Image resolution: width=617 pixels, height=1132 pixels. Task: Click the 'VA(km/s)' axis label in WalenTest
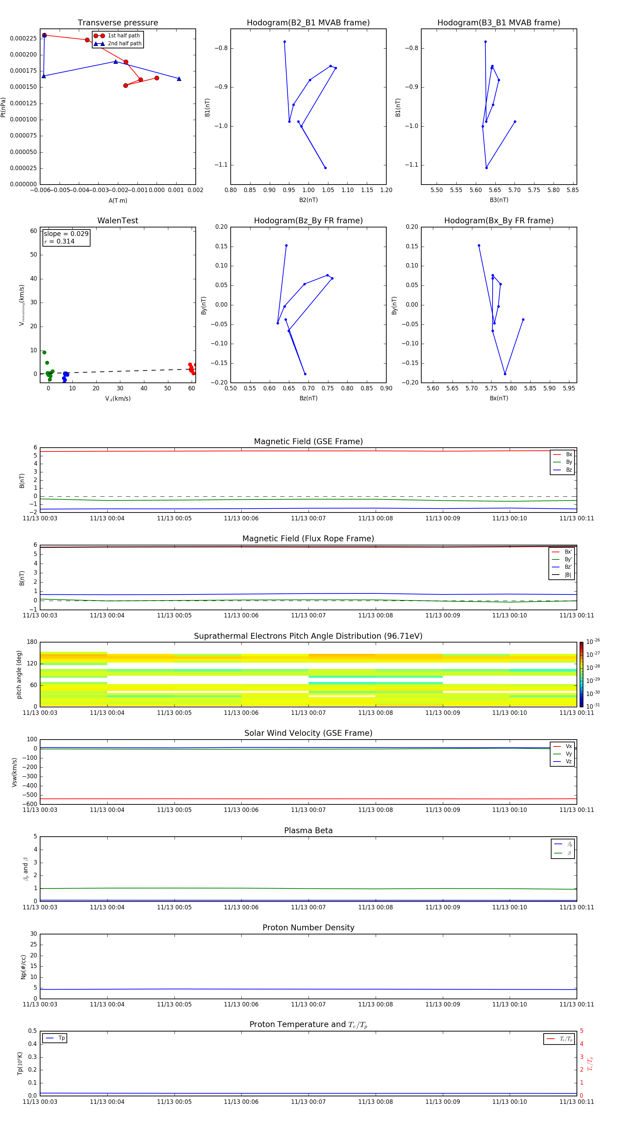(118, 399)
